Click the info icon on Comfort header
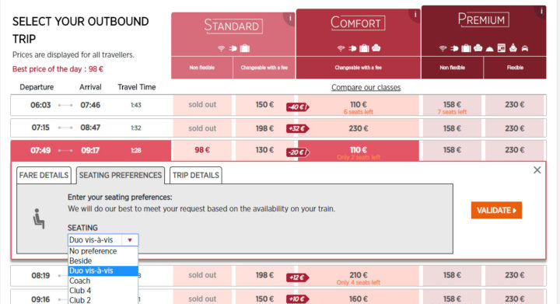 (x=415, y=15)
